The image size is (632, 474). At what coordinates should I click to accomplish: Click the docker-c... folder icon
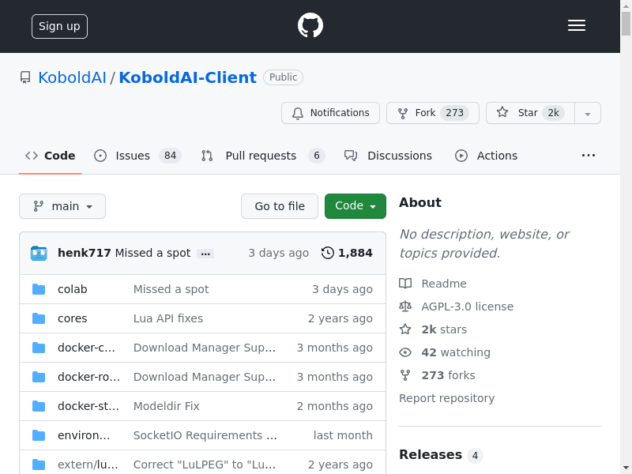tap(39, 348)
